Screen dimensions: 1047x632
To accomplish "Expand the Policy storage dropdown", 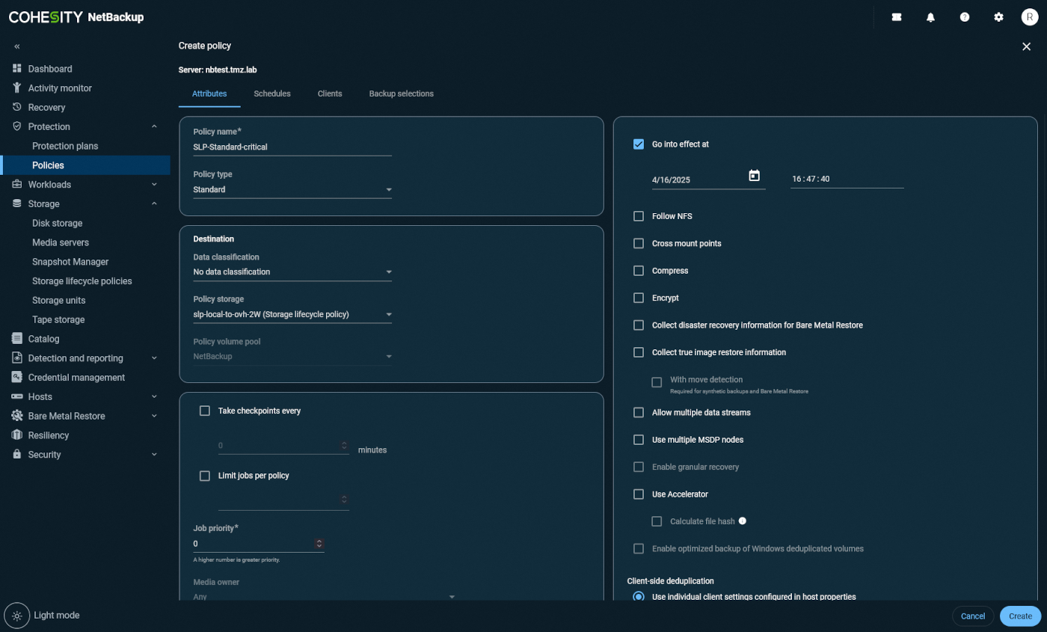I will 292,314.
